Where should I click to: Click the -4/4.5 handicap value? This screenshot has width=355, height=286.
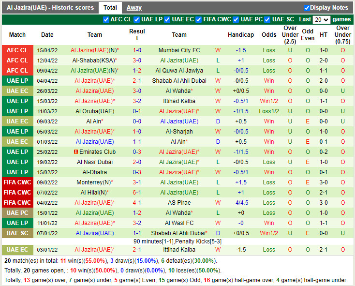point(241,203)
